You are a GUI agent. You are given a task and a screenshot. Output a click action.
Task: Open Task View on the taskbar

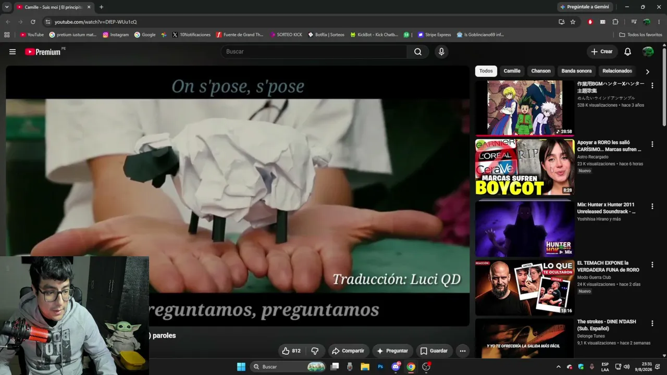tap(335, 367)
